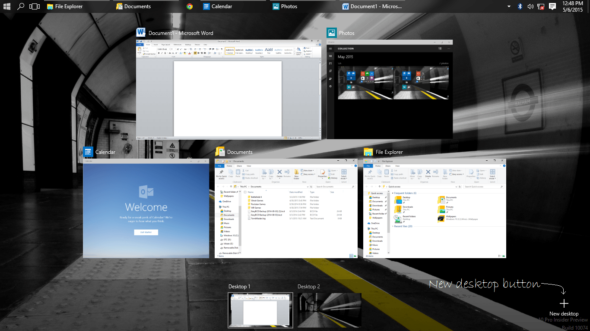
Task: Switch to the Desktop 2 thumbnail
Action: (329, 310)
